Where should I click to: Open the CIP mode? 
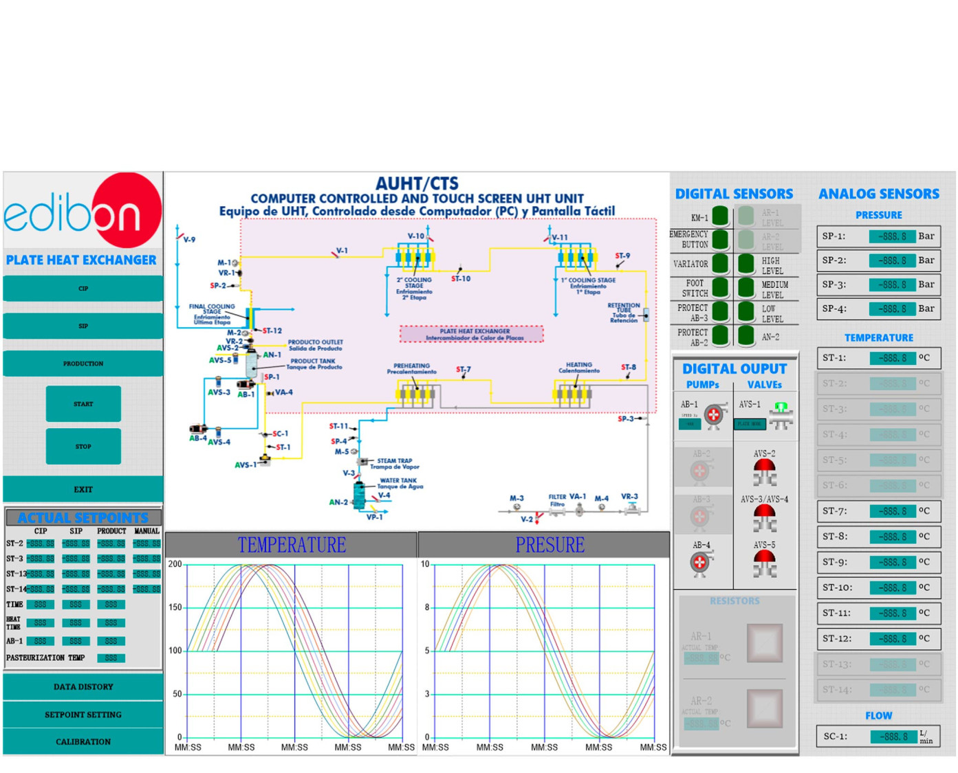coord(83,289)
